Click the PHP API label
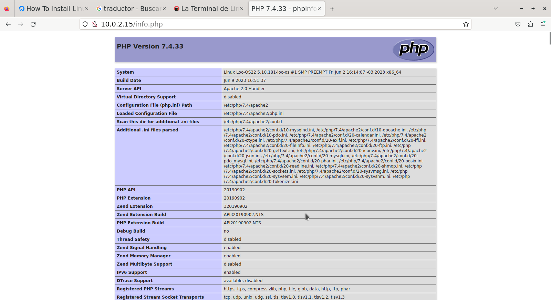This screenshot has width=551, height=300. pos(126,190)
